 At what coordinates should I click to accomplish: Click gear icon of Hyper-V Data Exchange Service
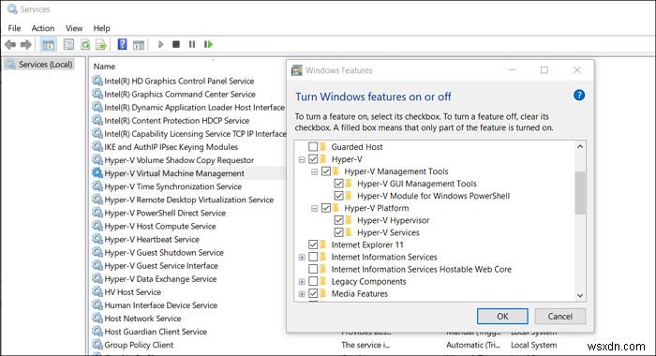(x=97, y=278)
